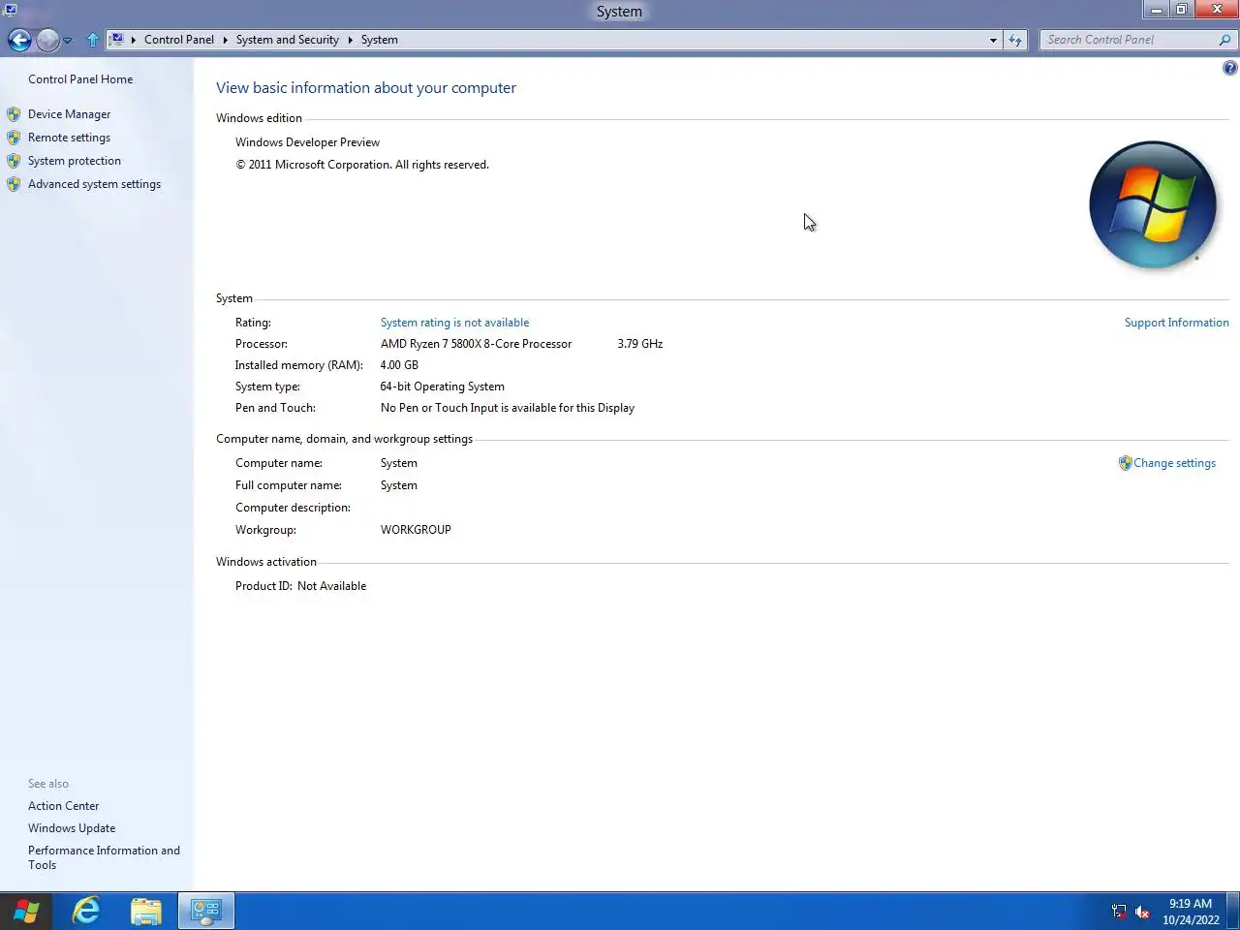The width and height of the screenshot is (1240, 930).
Task: Click Change settings link
Action: [x=1174, y=463]
